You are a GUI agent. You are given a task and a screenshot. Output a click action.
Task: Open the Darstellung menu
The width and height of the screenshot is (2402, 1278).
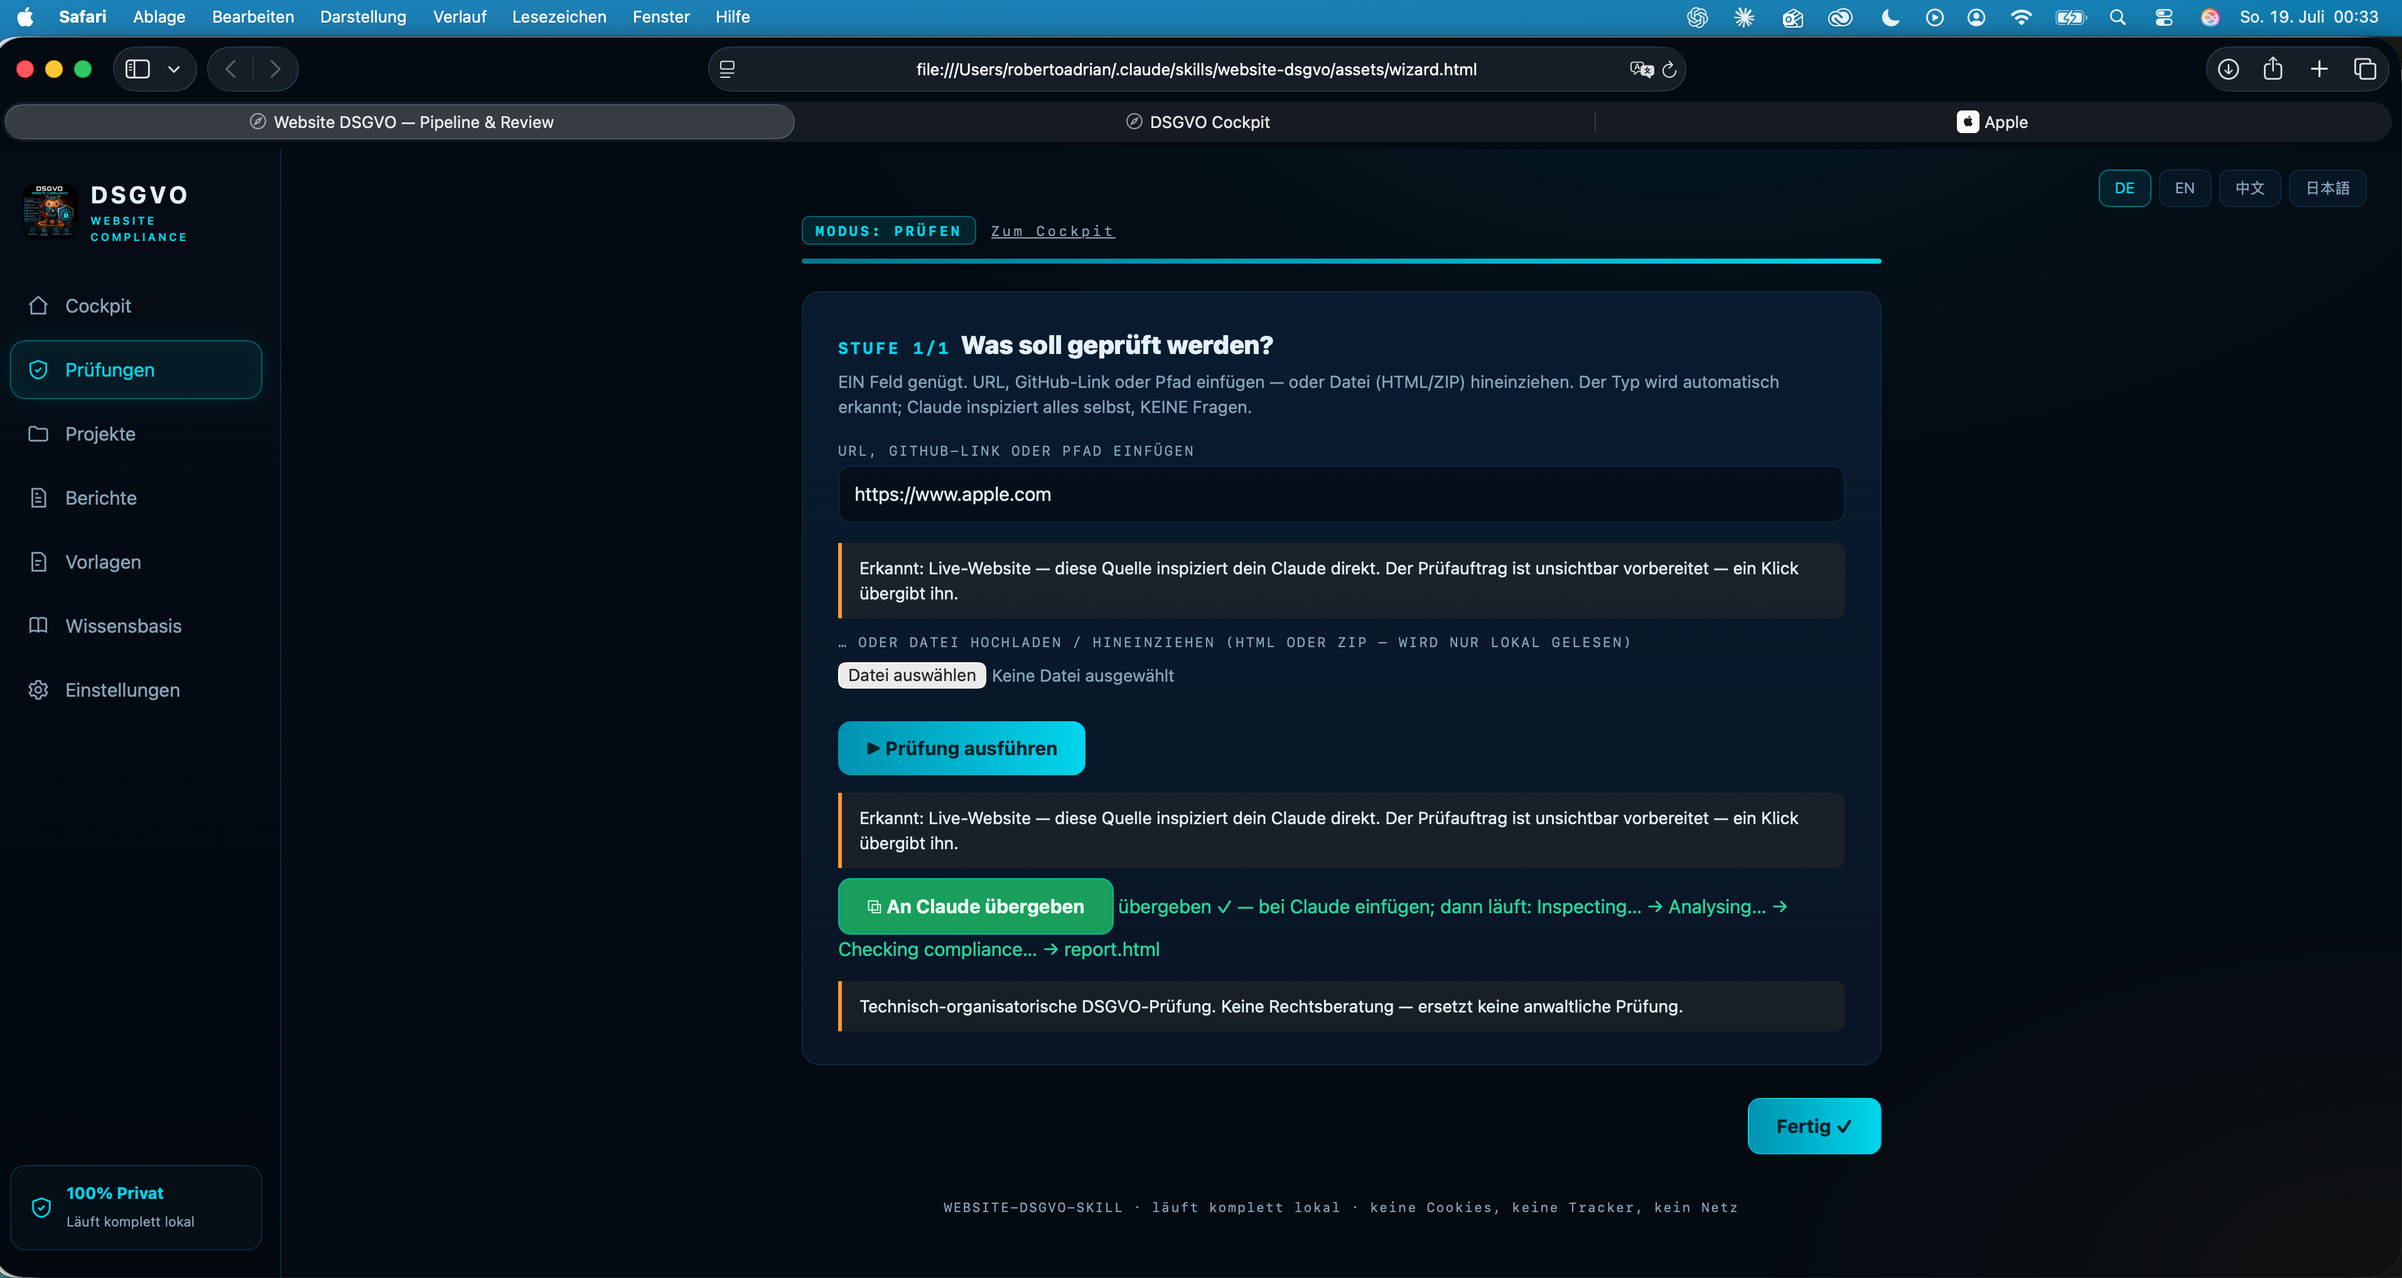(363, 17)
